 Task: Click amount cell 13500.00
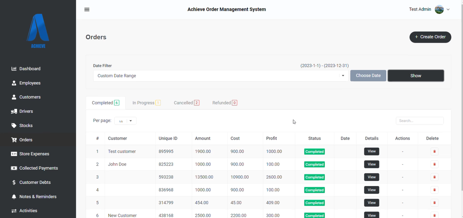204,177
